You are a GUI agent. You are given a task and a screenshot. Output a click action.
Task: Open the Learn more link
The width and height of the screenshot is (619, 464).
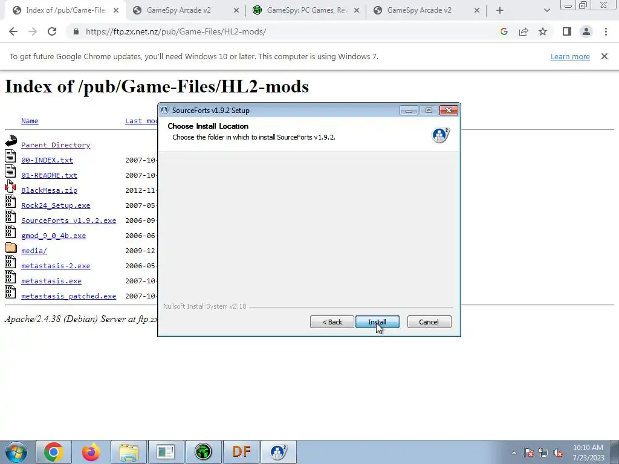pos(570,56)
